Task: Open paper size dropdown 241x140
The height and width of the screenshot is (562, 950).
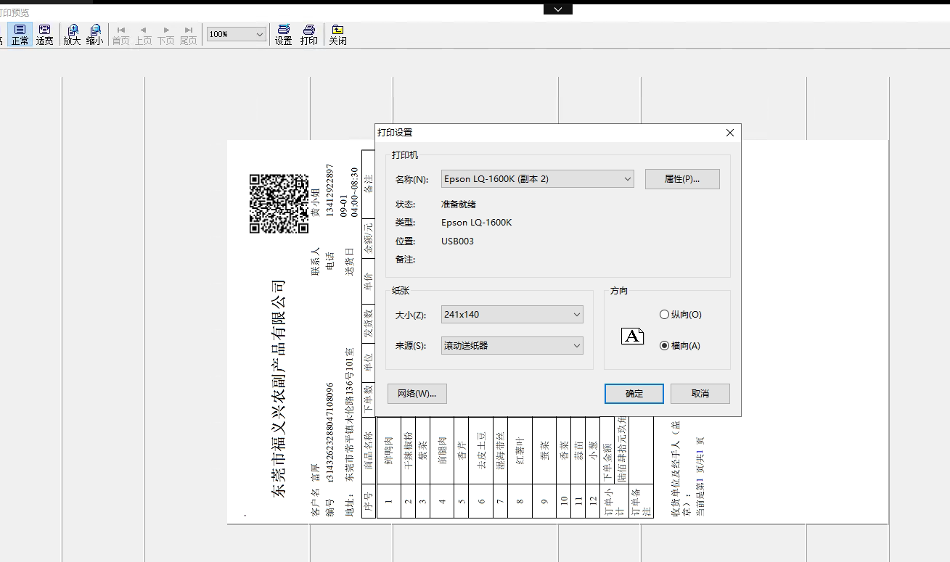Action: click(x=512, y=315)
